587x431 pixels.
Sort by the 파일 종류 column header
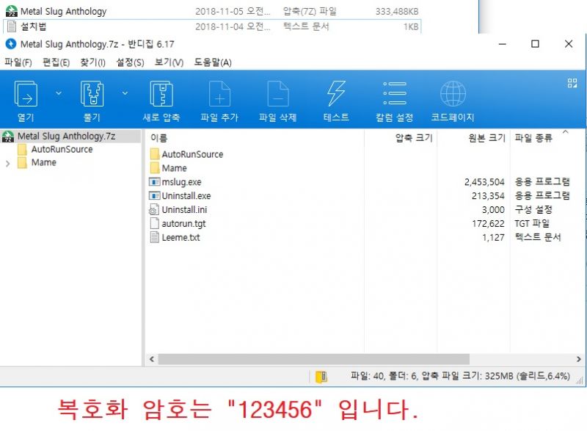coord(533,138)
